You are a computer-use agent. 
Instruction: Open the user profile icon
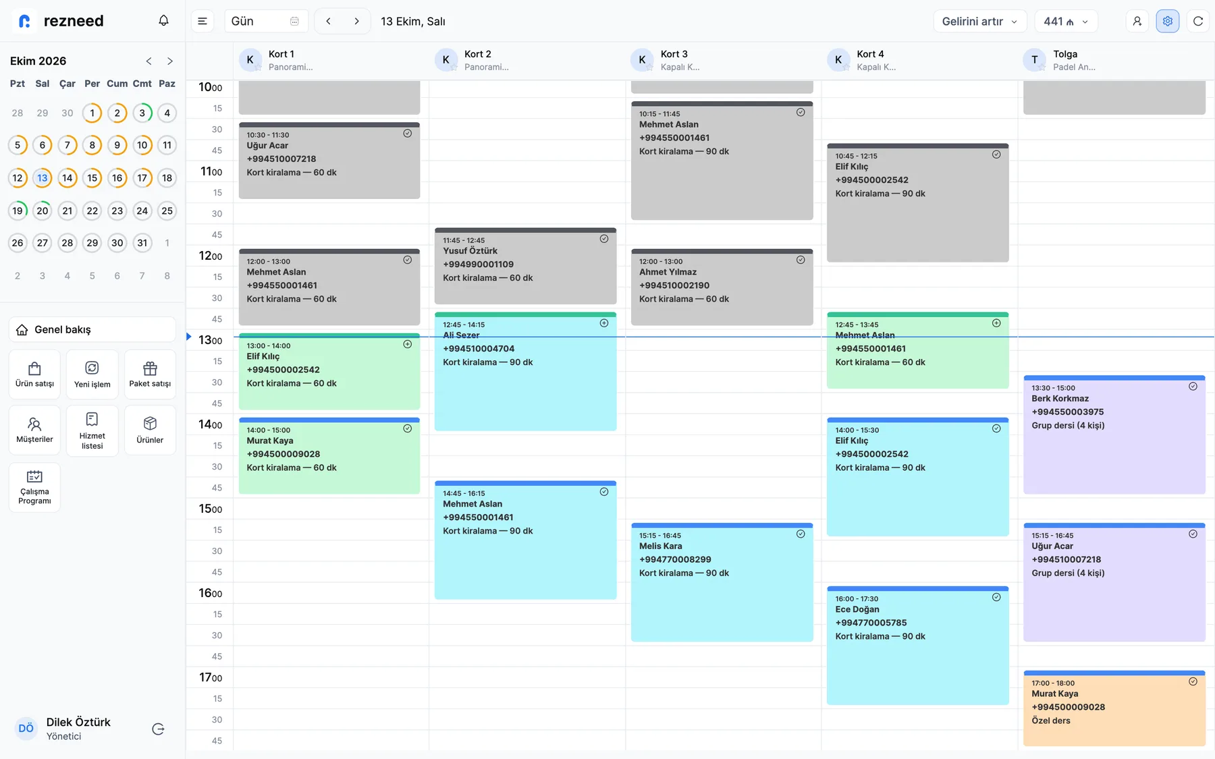(x=1137, y=21)
